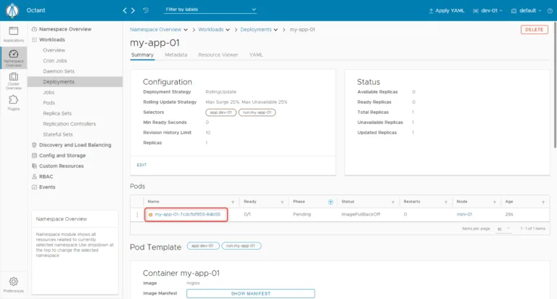Open the navigation history clock icon

click(x=146, y=10)
